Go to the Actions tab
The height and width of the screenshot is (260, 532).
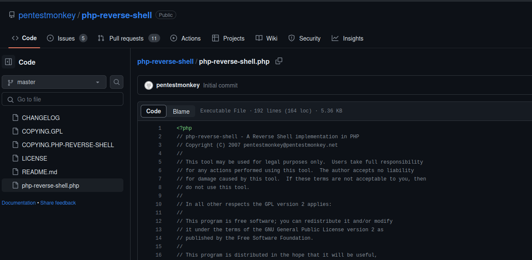[x=186, y=38]
